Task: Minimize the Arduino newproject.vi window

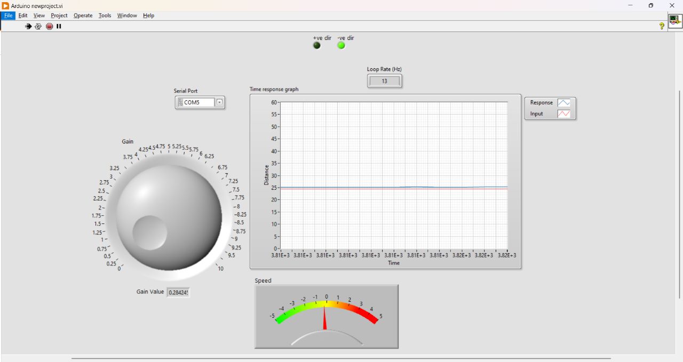Action: pyautogui.click(x=630, y=5)
